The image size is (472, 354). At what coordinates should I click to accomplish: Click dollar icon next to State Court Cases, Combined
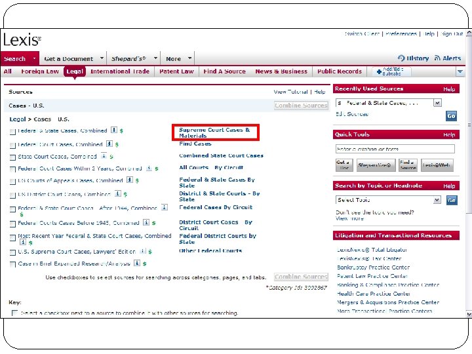pyautogui.click(x=111, y=157)
